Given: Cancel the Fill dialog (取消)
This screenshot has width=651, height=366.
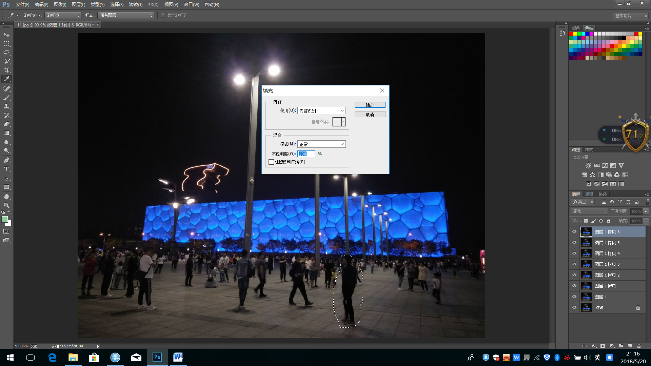Looking at the screenshot, I should tap(370, 115).
